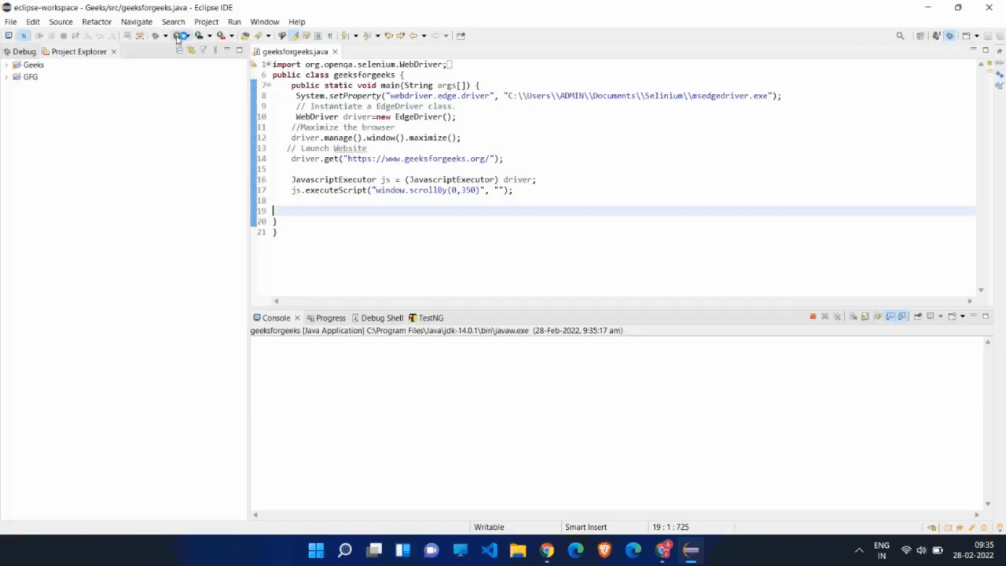Click the Open Perspective icon
The width and height of the screenshot is (1006, 566).
920,35
